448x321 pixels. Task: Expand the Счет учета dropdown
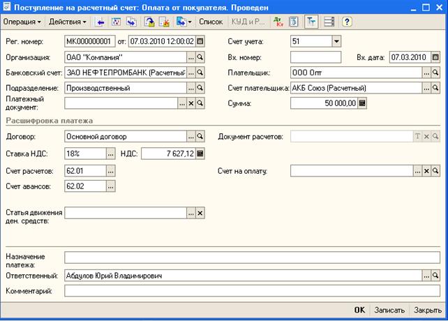click(x=336, y=42)
